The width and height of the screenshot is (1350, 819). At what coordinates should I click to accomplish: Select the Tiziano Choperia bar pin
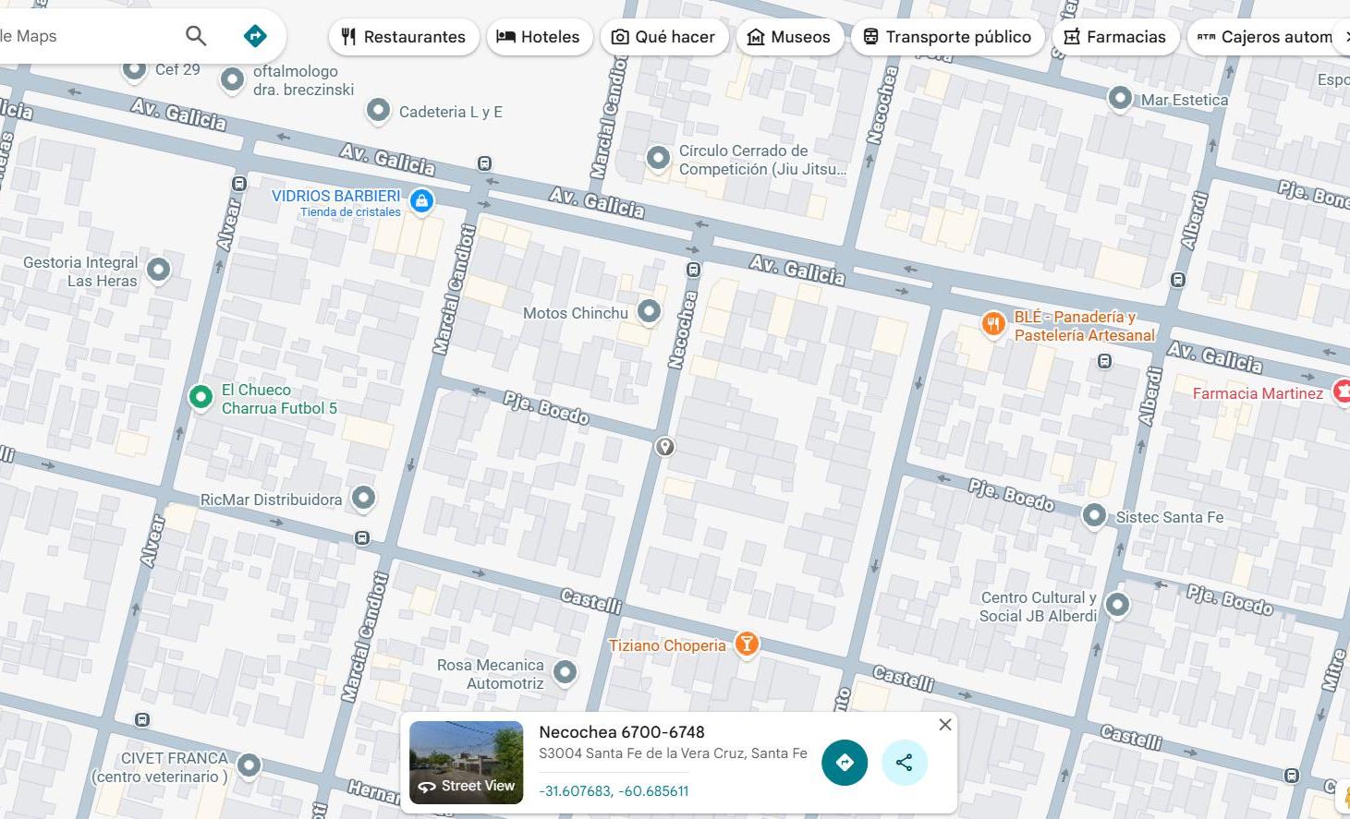click(x=747, y=644)
